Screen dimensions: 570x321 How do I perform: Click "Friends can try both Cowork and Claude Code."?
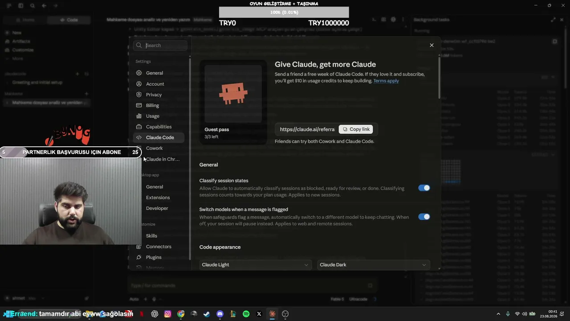point(324,141)
